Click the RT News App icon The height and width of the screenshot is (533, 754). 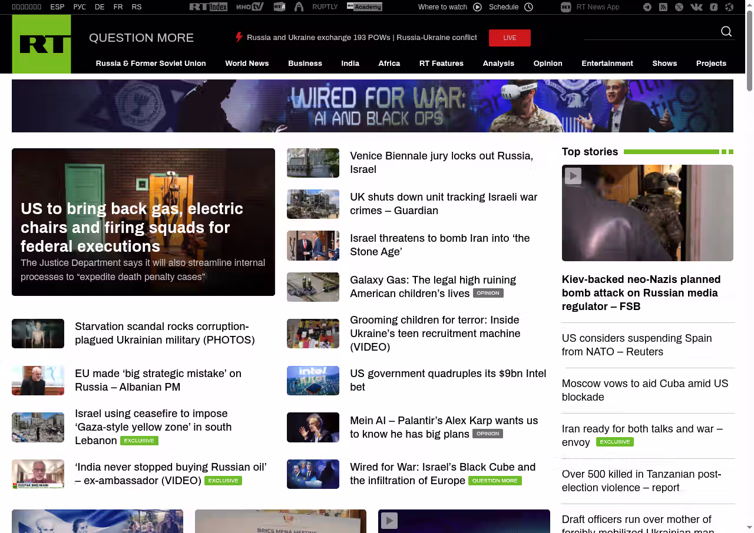click(566, 7)
